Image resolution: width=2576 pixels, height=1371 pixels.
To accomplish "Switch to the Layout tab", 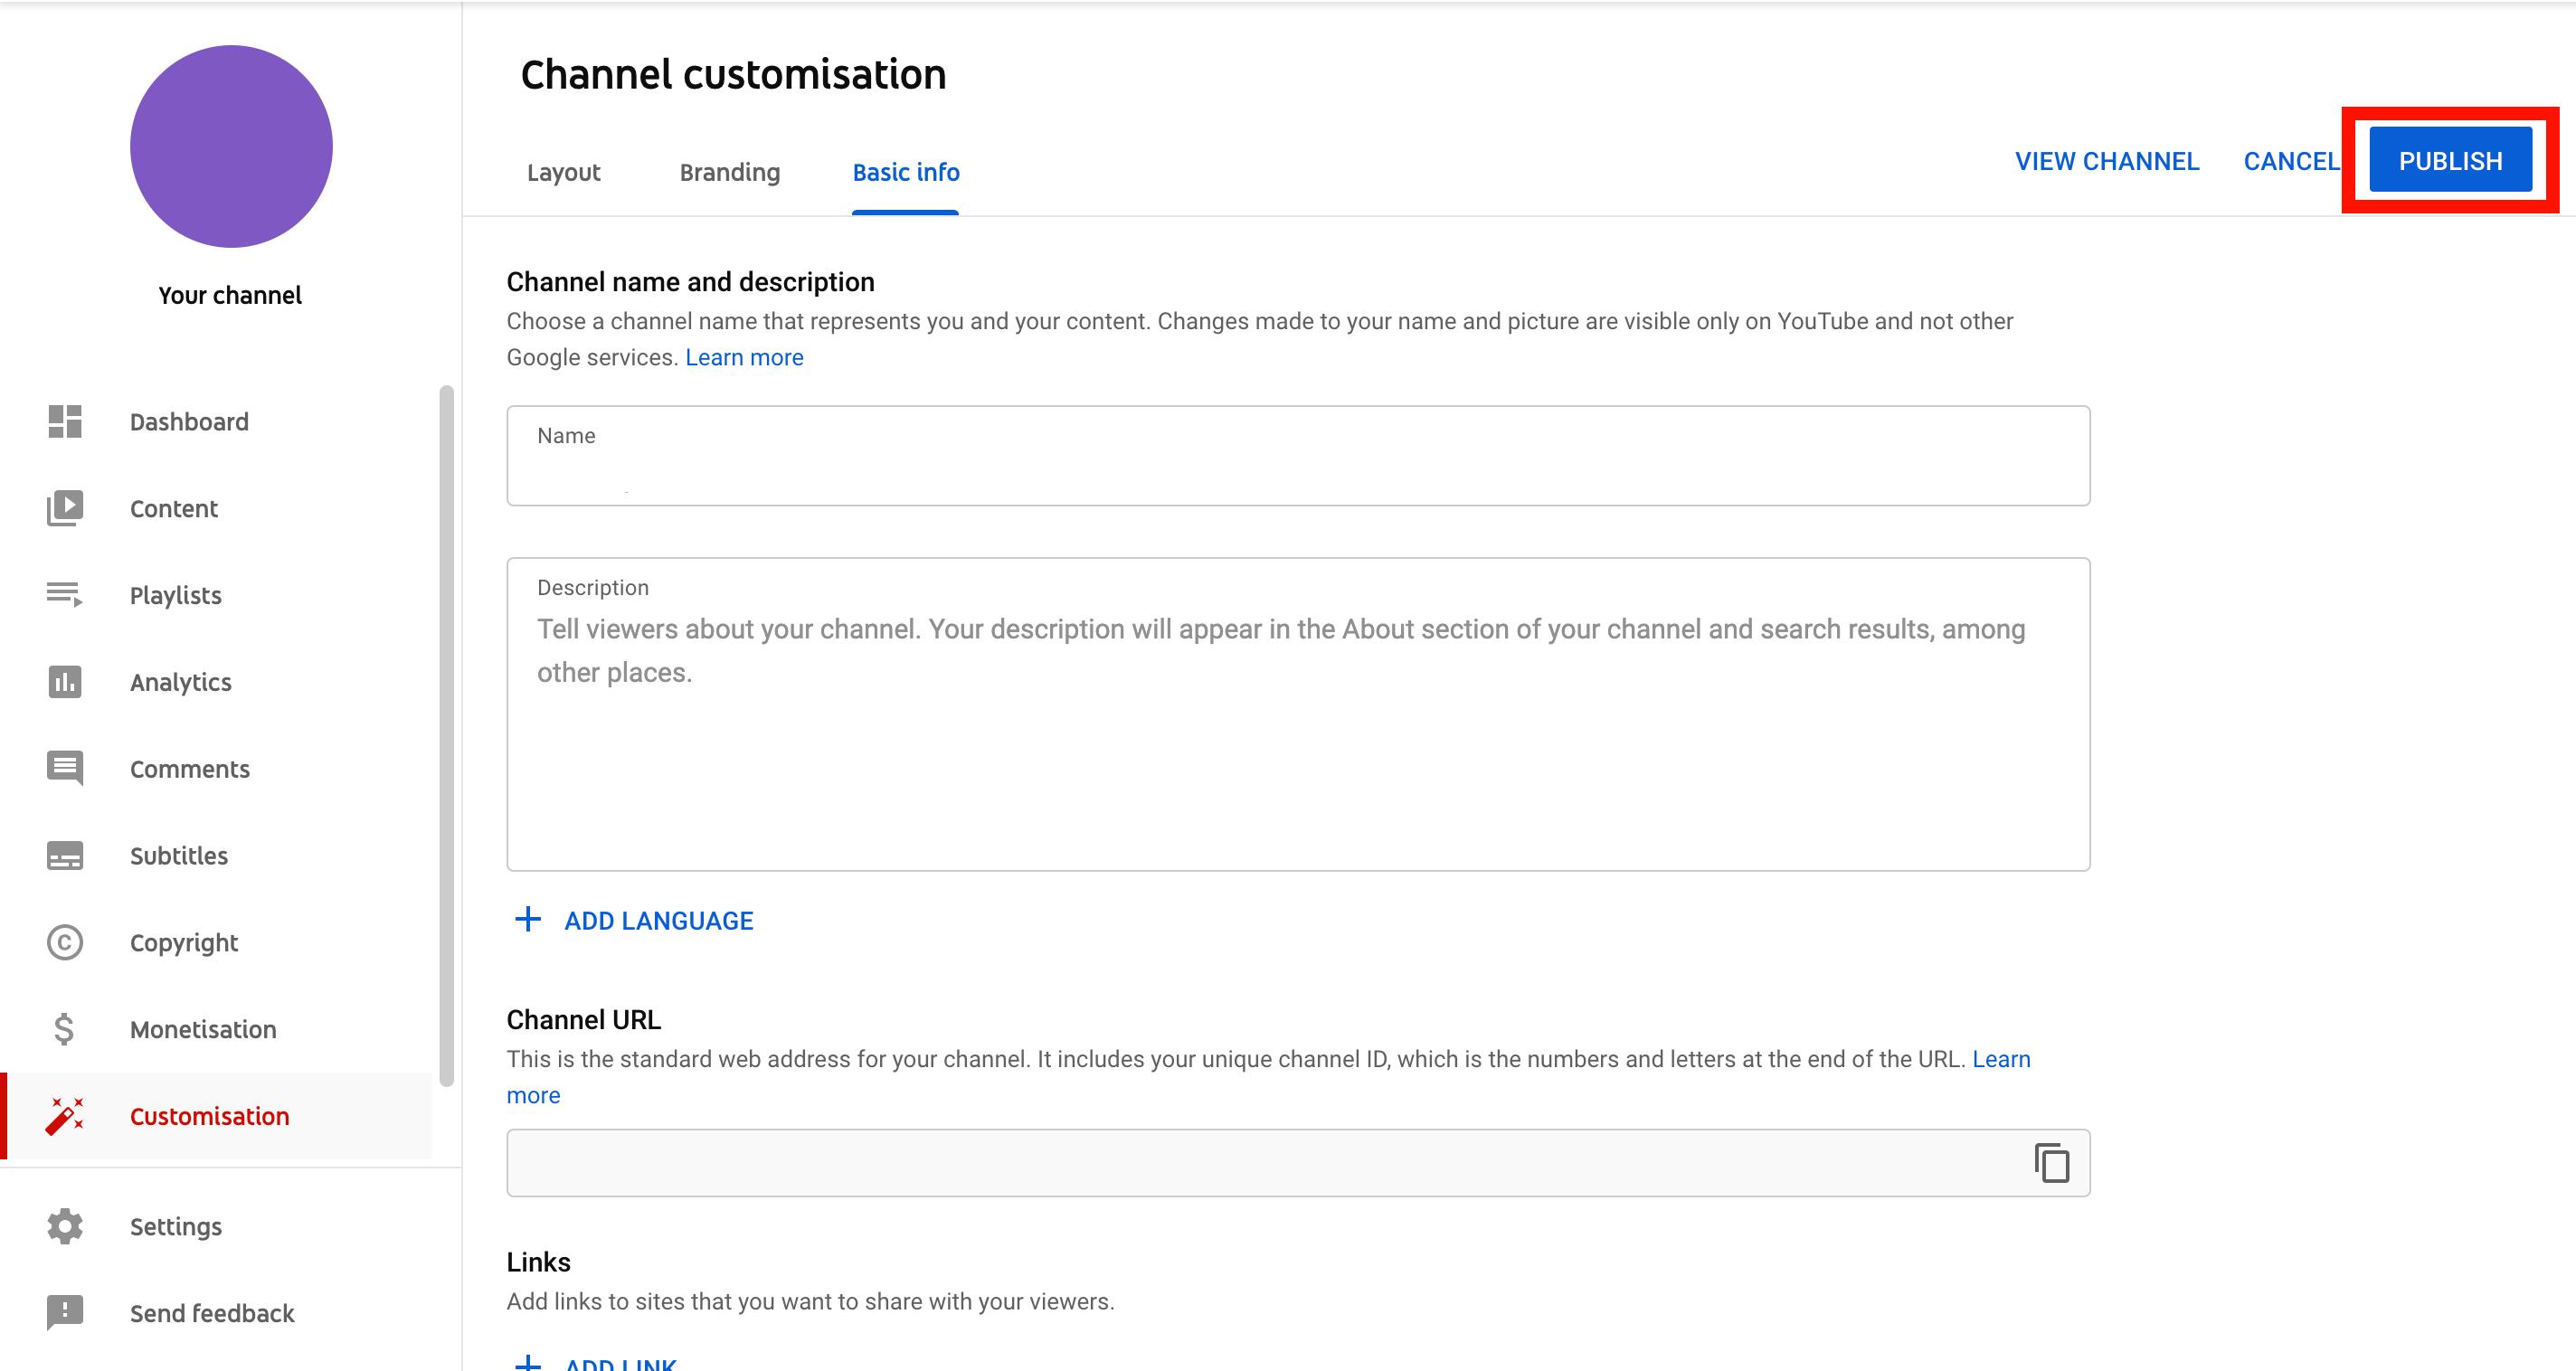I will (563, 170).
